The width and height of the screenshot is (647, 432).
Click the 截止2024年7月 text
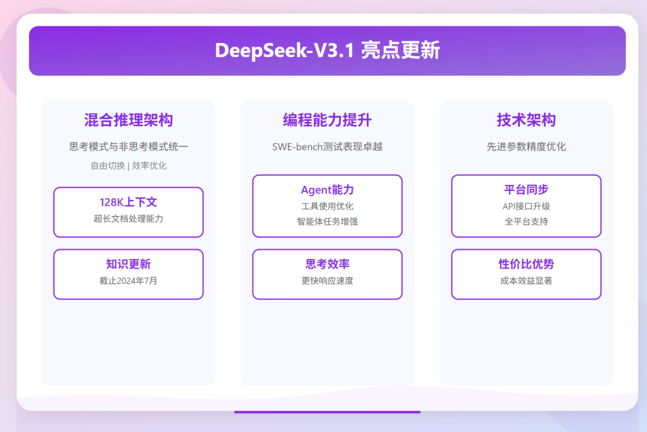click(128, 281)
